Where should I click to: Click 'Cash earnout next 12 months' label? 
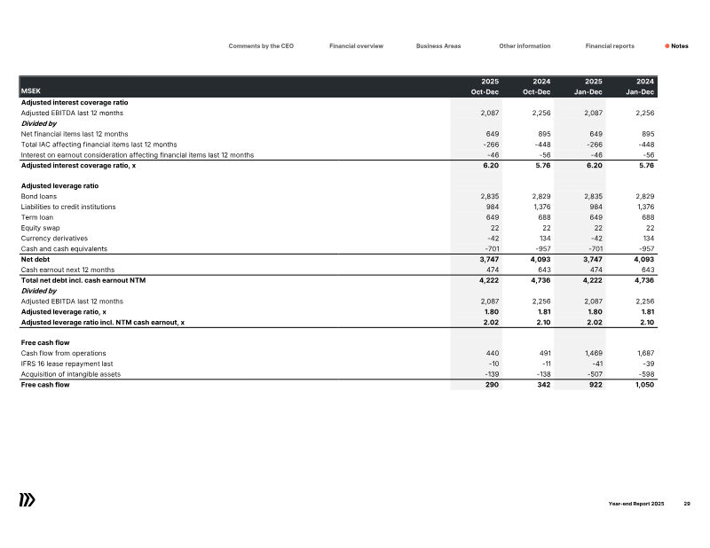pos(67,270)
